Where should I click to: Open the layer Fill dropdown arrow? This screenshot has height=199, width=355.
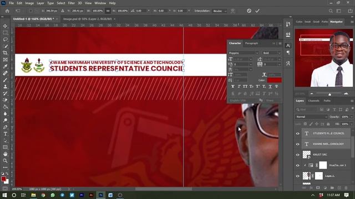pos(351,124)
